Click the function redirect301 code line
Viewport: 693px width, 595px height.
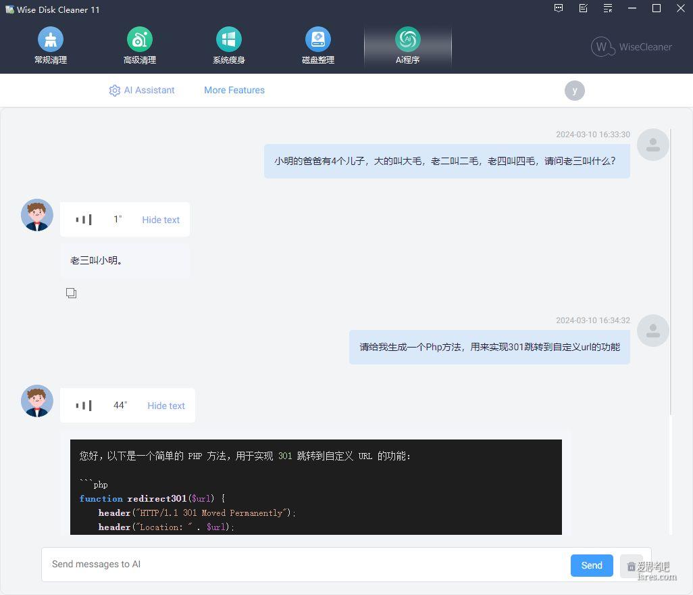[x=152, y=498]
